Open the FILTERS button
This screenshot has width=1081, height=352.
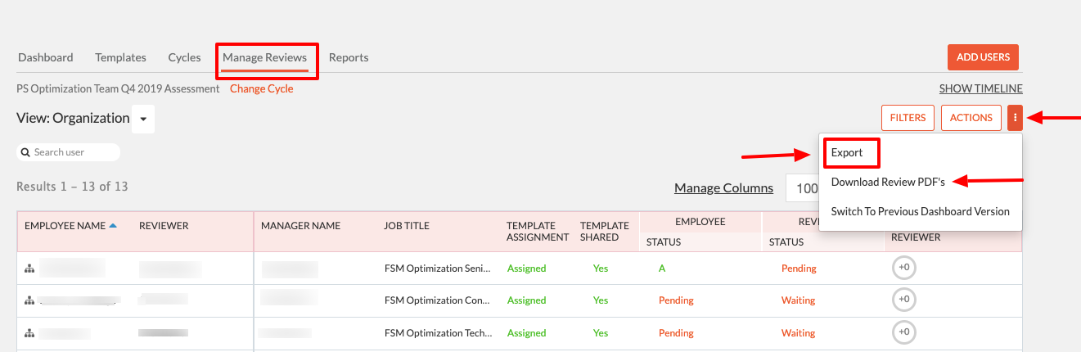908,118
